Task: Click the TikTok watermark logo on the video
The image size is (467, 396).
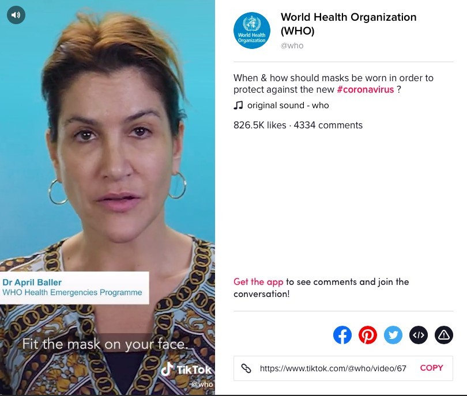Action: [186, 370]
